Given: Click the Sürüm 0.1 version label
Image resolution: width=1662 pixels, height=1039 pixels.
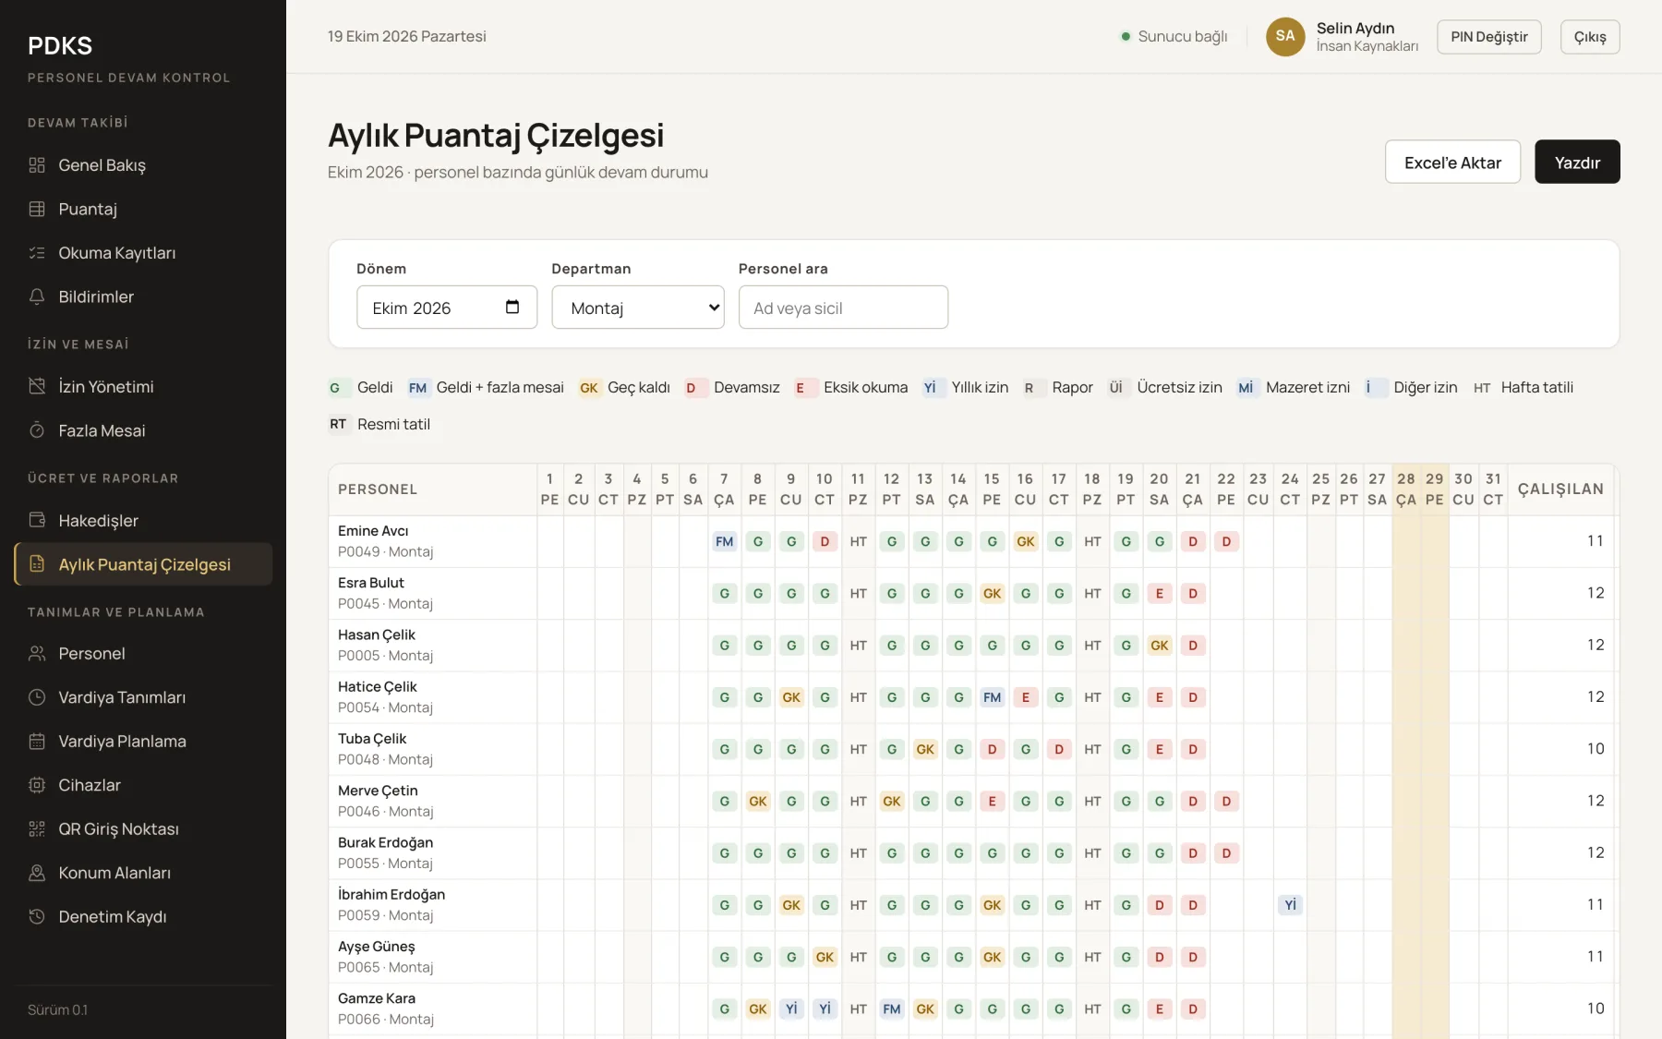Looking at the screenshot, I should (x=57, y=1010).
